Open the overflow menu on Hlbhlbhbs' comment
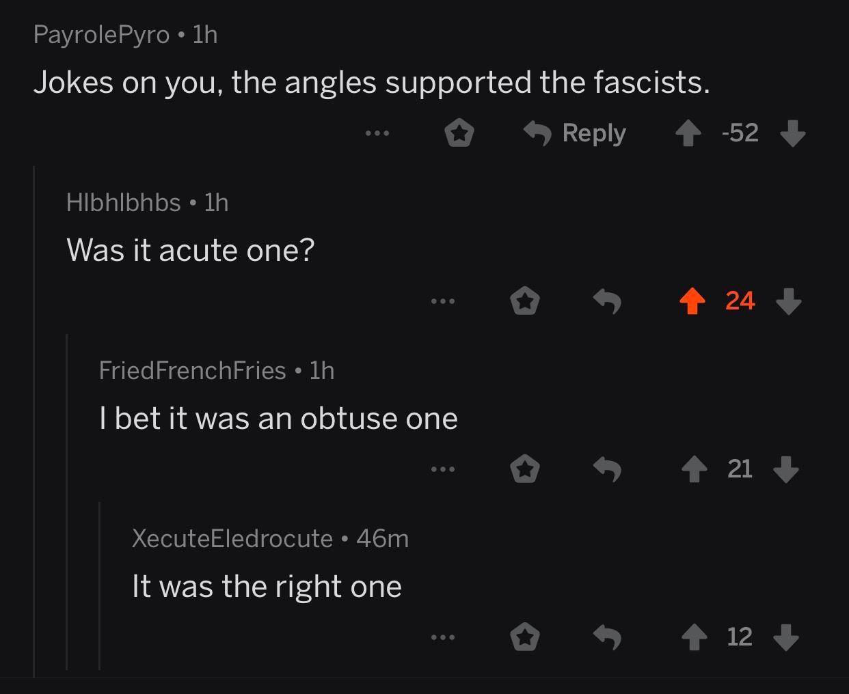This screenshot has width=849, height=694. pos(444,301)
